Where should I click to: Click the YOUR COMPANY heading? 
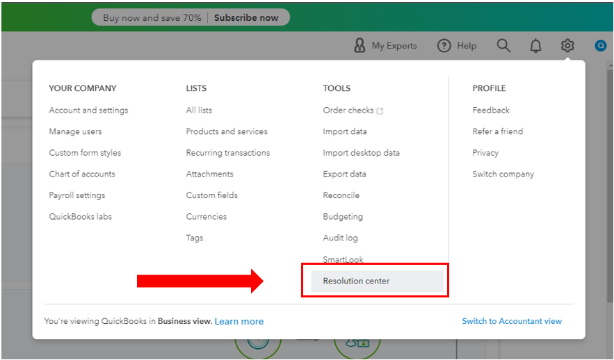pyautogui.click(x=83, y=88)
